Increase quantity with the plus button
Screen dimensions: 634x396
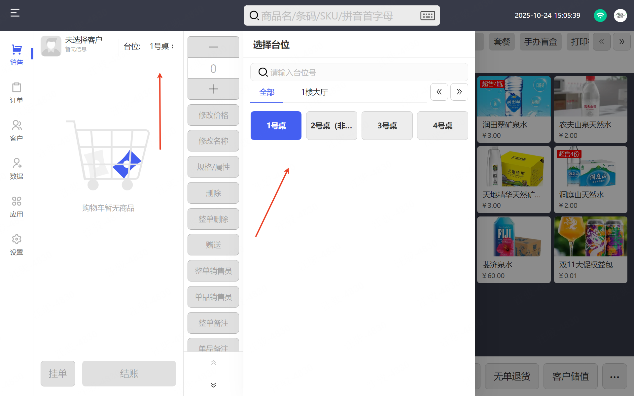[x=213, y=89]
